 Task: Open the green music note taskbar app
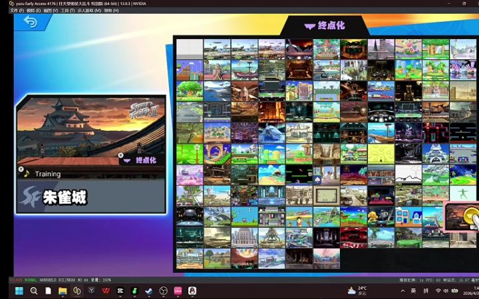point(134,291)
